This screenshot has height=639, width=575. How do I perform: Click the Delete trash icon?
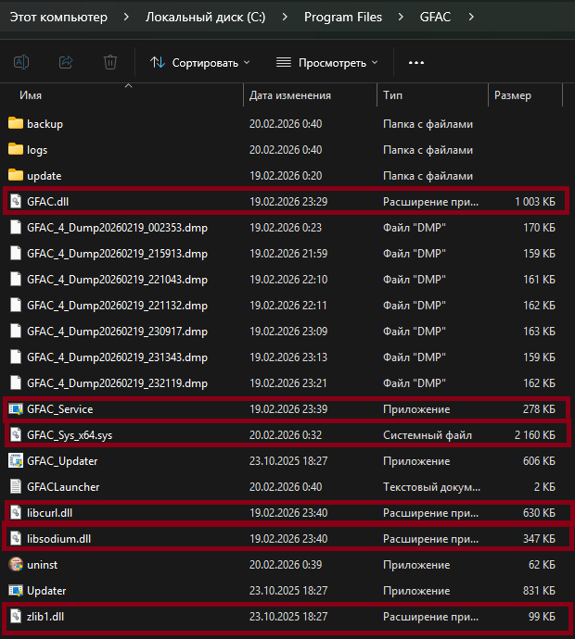(x=110, y=62)
